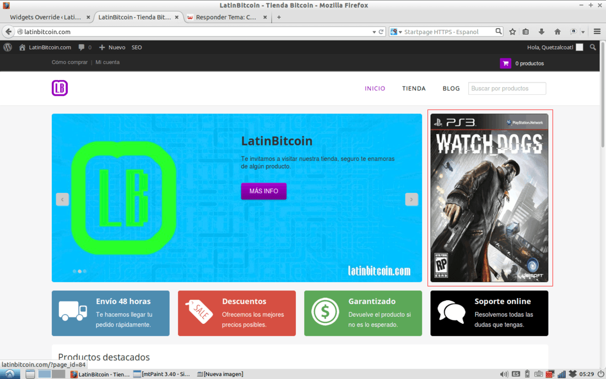
Task: Open BLOG in site navigation
Action: pyautogui.click(x=451, y=89)
